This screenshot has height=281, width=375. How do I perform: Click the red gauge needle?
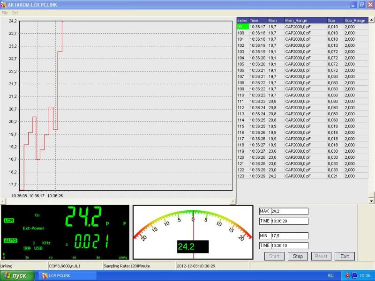coord(194,234)
